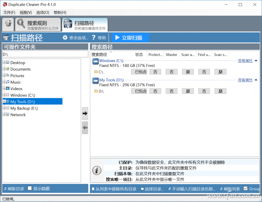The image size is (262, 202).
Task: Toggle Scan against 是 for C:\ row
Action: coord(188,72)
